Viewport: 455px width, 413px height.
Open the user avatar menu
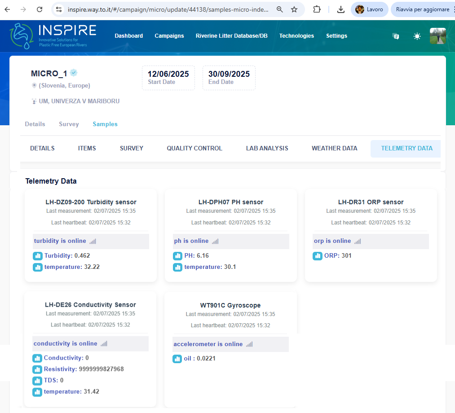click(x=437, y=36)
